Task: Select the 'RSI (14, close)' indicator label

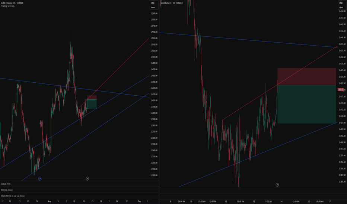Action: coord(7,190)
